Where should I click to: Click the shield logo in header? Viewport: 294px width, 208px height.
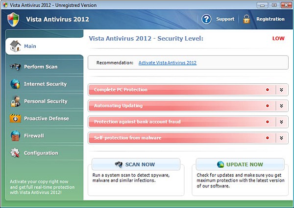click(x=13, y=19)
